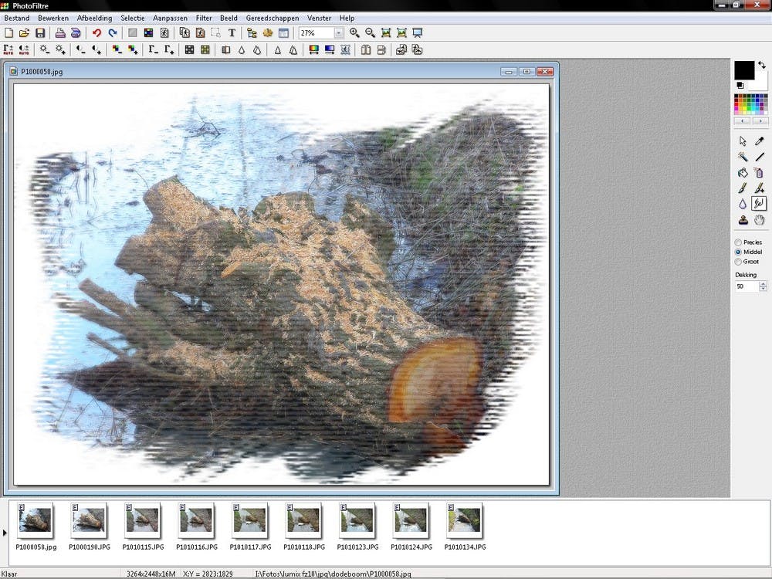Swap foreground and background colors
The width and height of the screenshot is (772, 579).
pyautogui.click(x=762, y=65)
